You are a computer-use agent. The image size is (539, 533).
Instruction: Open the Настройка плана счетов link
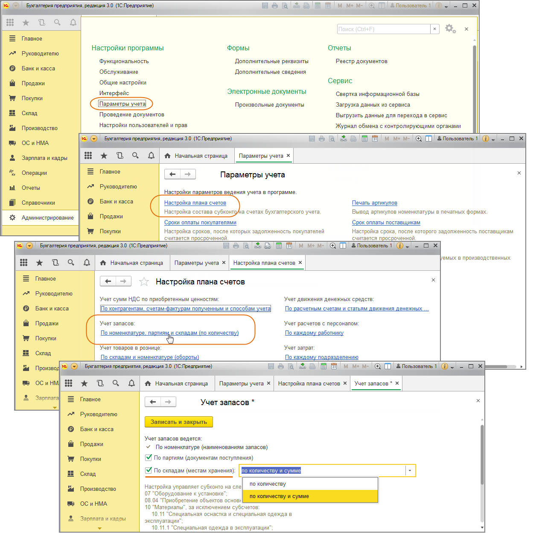195,203
